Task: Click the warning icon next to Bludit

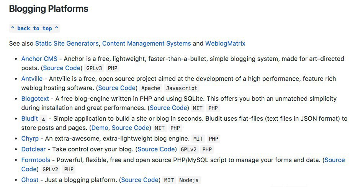Action: [x=43, y=119]
